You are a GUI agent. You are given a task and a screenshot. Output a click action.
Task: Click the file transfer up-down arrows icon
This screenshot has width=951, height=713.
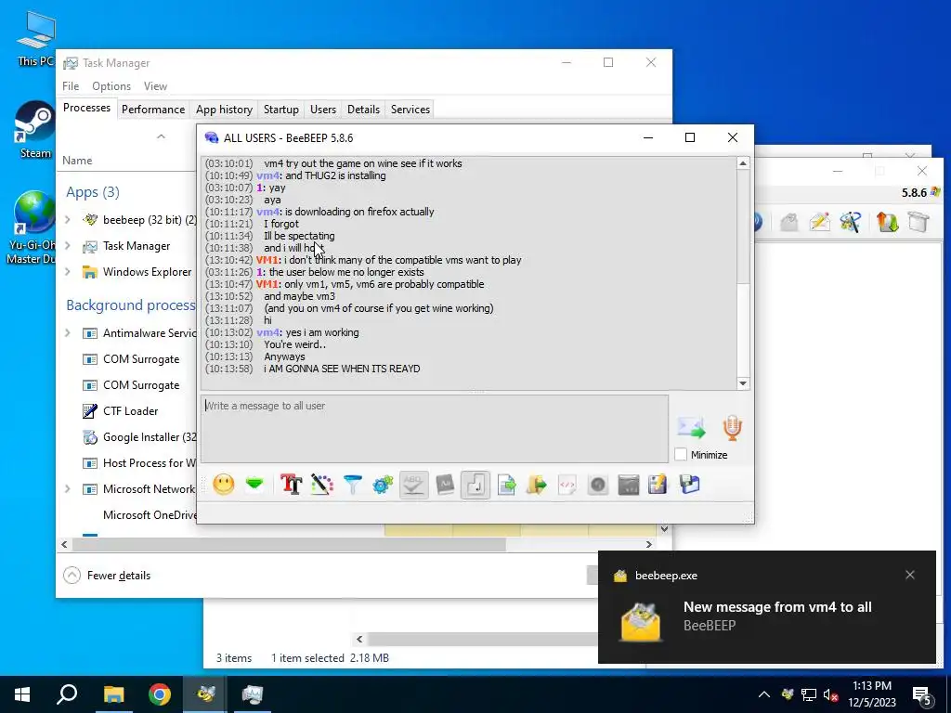(887, 222)
